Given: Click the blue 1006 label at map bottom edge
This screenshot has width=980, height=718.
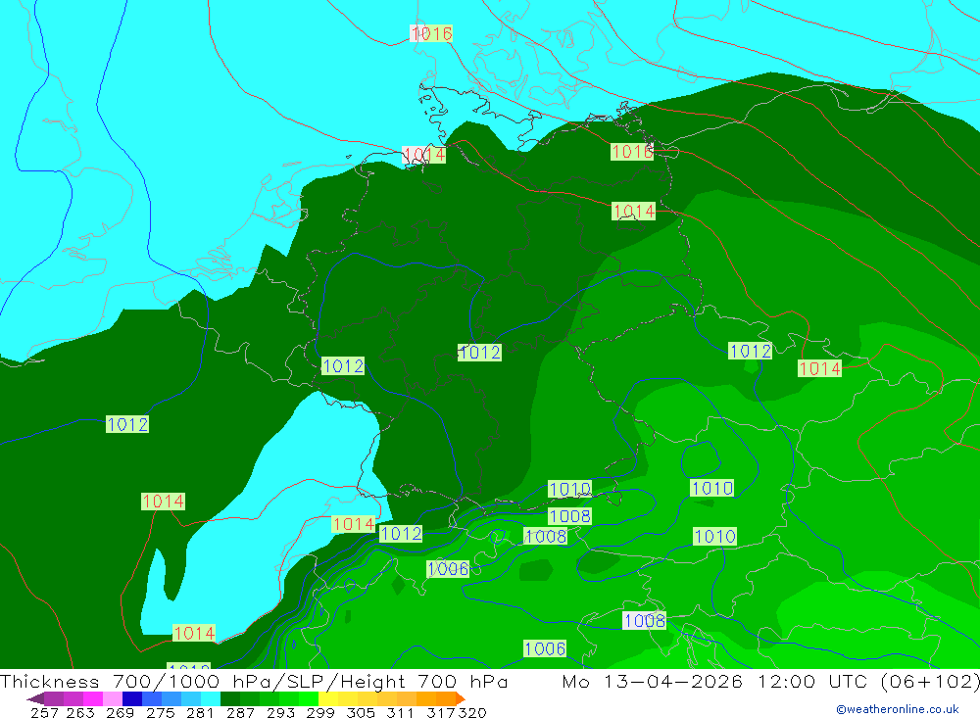Looking at the screenshot, I should [x=545, y=648].
